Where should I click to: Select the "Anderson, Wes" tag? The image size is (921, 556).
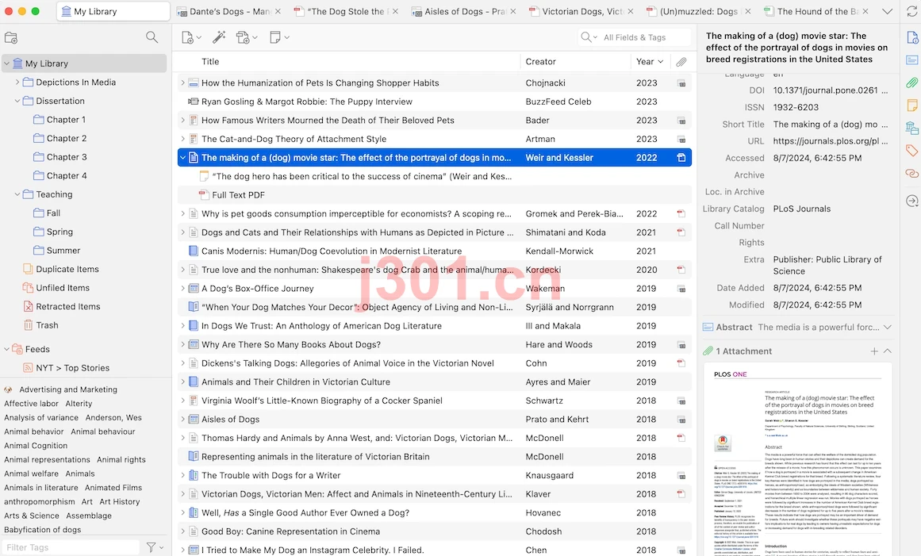pos(113,417)
